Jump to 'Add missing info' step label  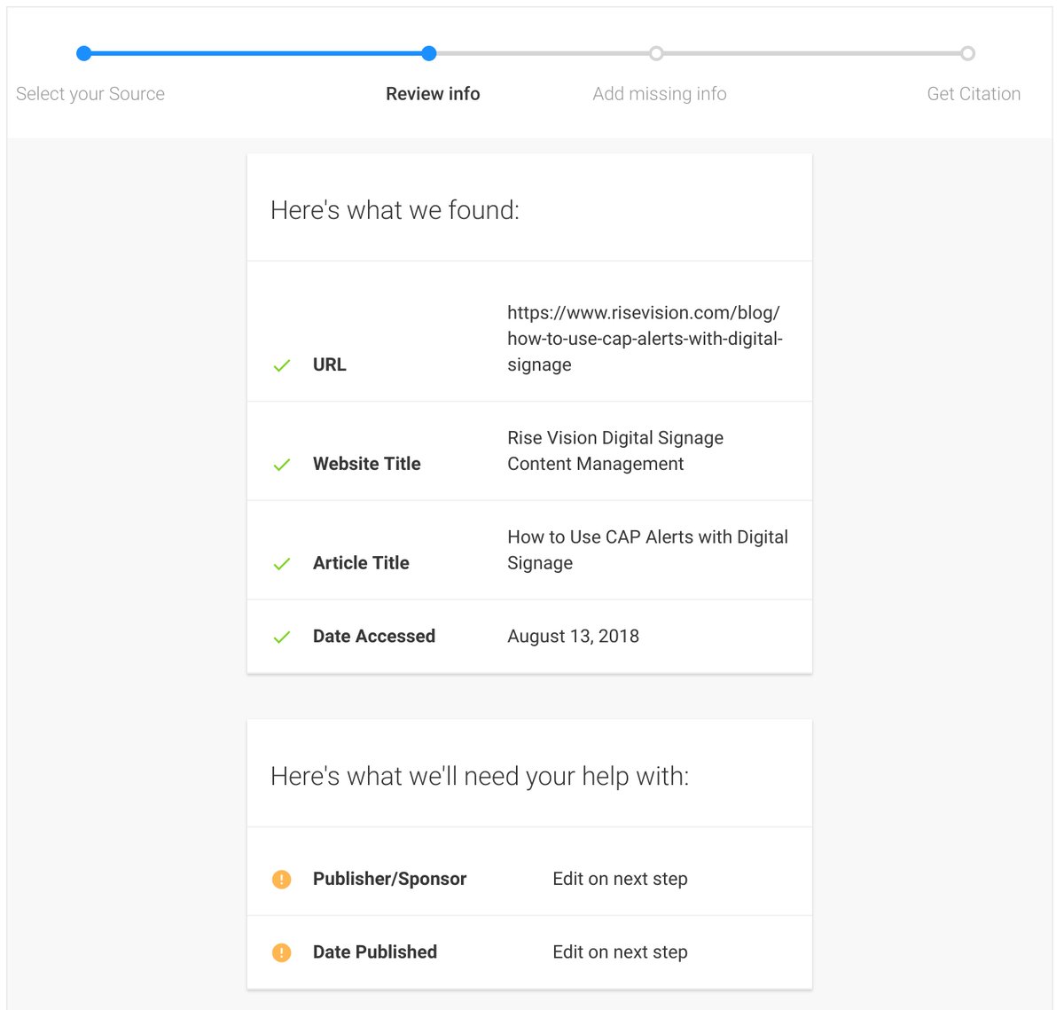(x=660, y=94)
